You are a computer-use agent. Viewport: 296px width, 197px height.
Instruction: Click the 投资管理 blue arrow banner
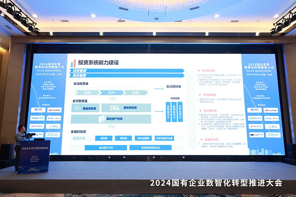click(127, 71)
